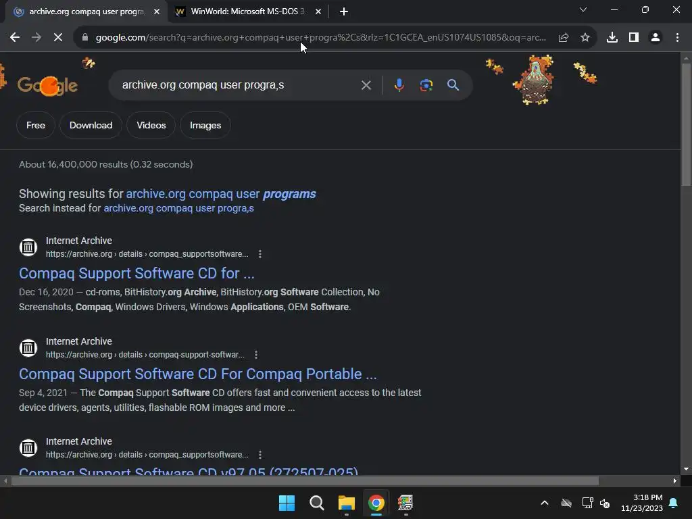Stop loading the page
The height and width of the screenshot is (519, 692).
click(58, 38)
